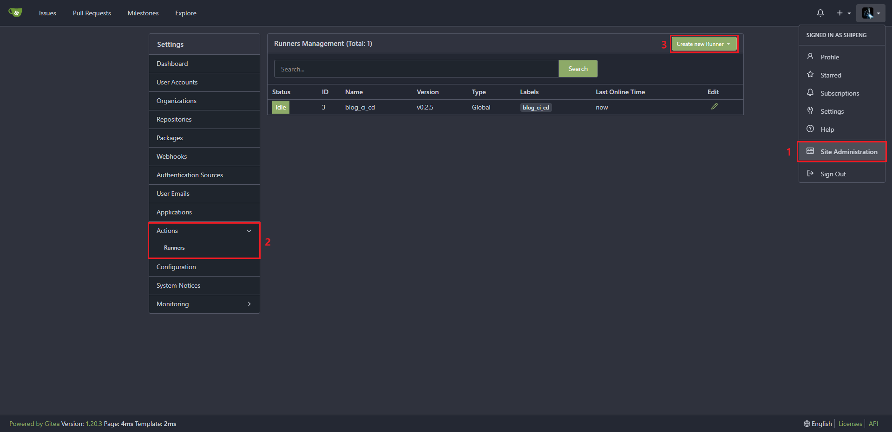Viewport: 892px width, 432px height.
Task: Open the plus create-new dropdown
Action: pos(843,13)
